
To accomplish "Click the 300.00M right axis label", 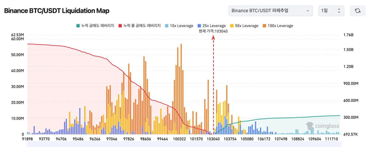I will 351,117.
